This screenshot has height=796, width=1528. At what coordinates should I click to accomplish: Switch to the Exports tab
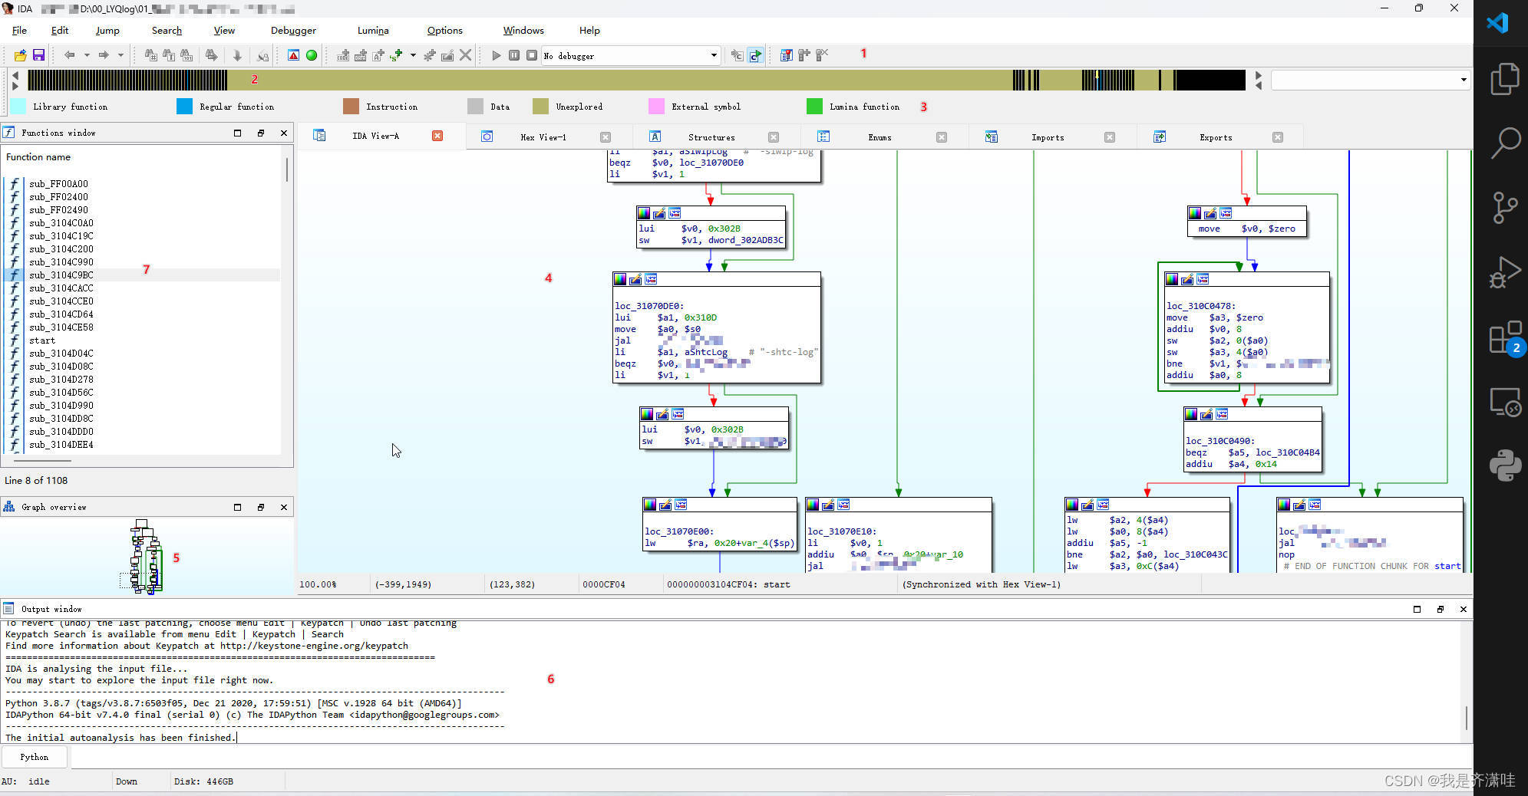(1216, 137)
